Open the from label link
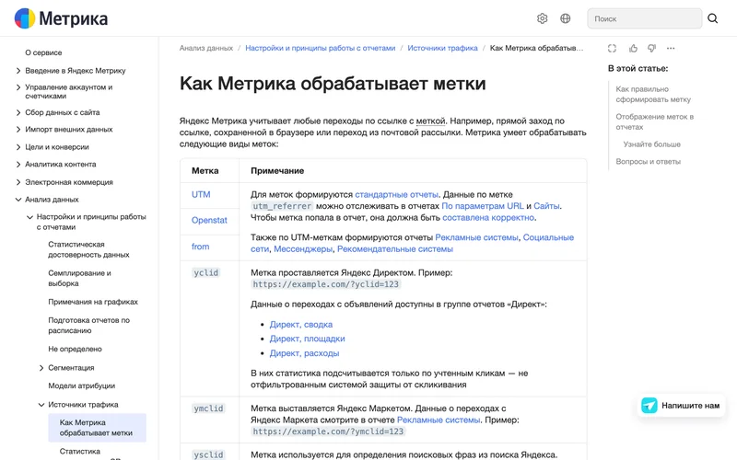 click(200, 247)
